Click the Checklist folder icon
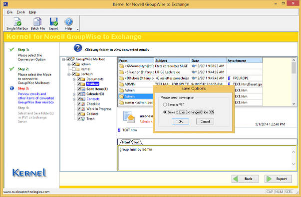Image resolution: width=301 pixels, height=197 pixels. tap(83, 104)
